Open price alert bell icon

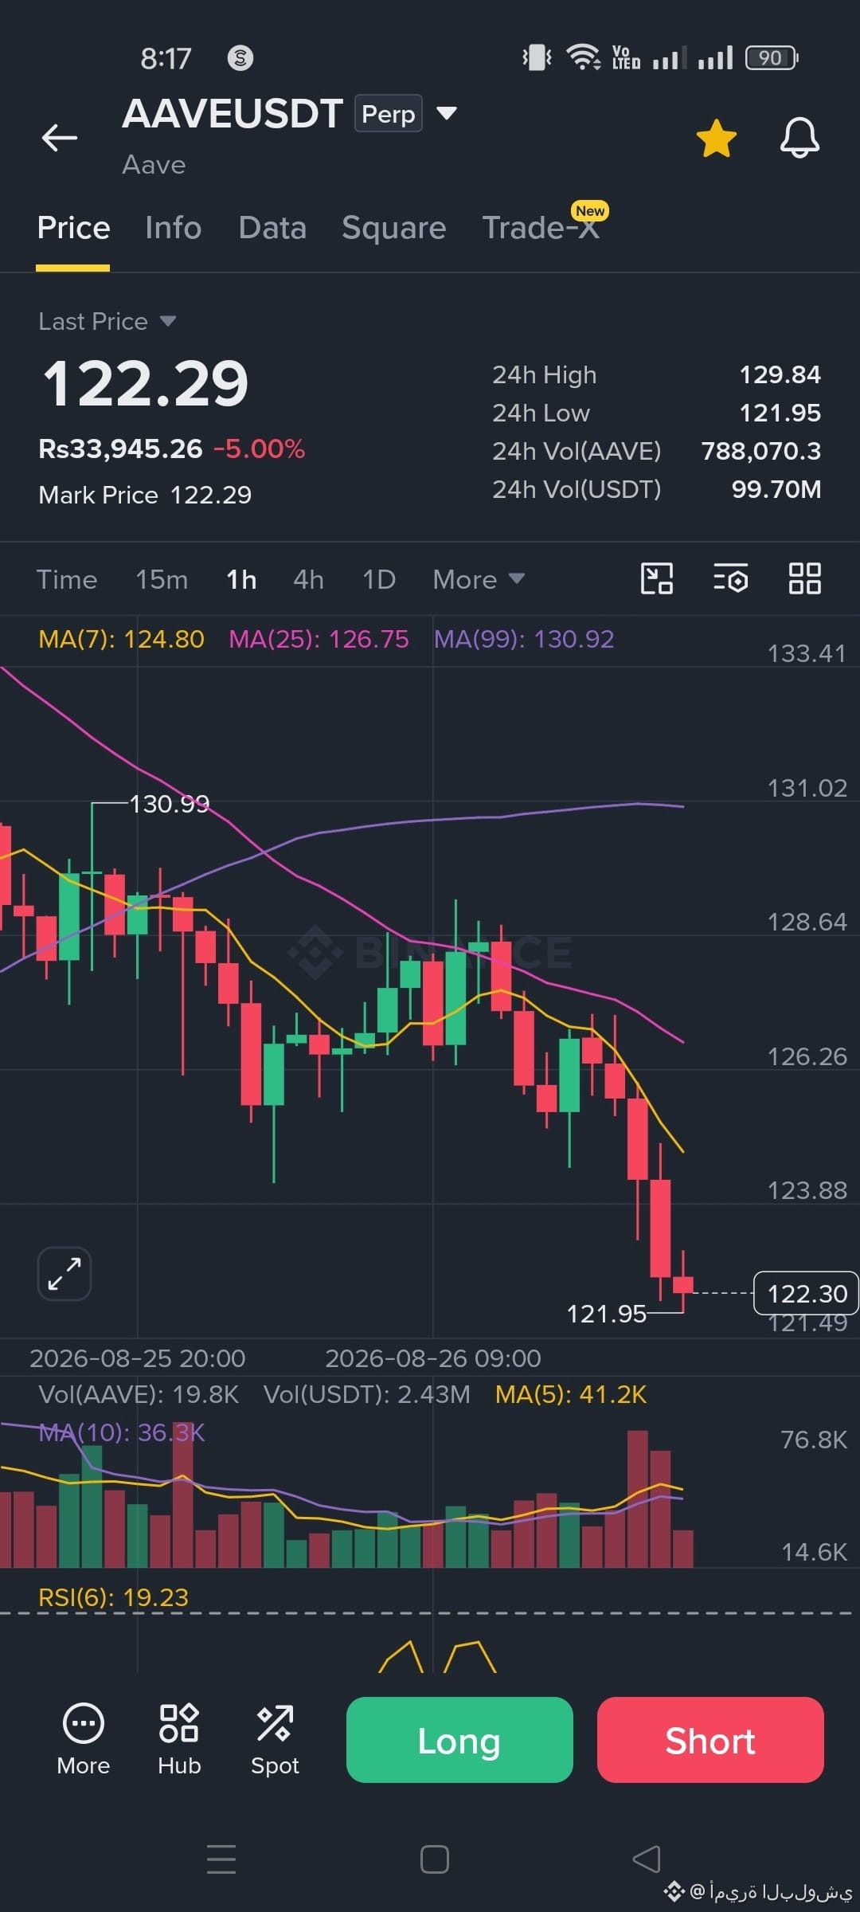pyautogui.click(x=799, y=138)
